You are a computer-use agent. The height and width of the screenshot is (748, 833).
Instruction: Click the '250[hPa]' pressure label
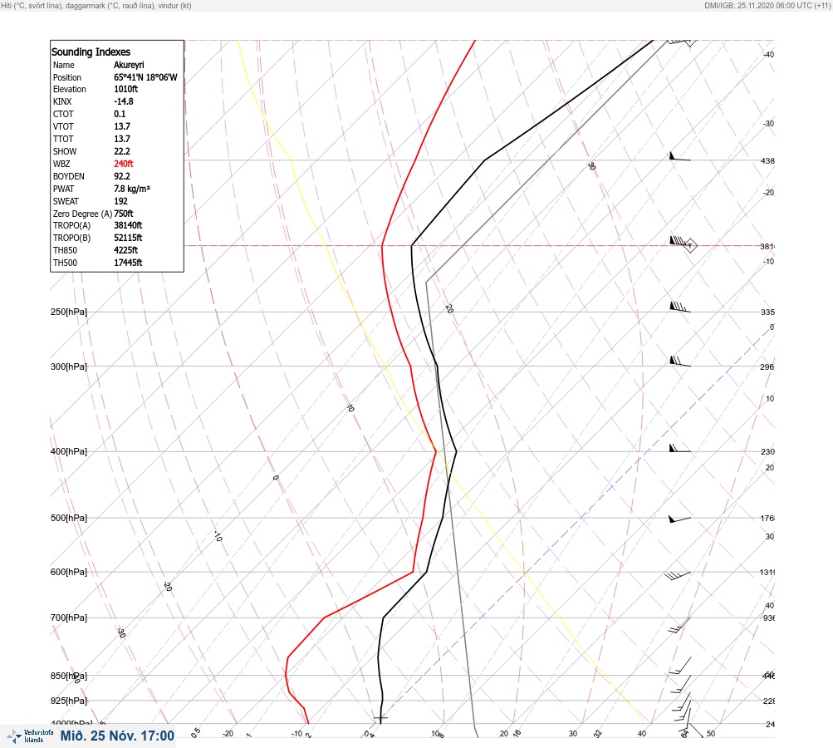tap(69, 312)
